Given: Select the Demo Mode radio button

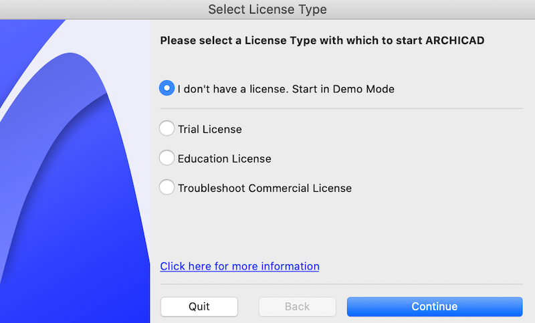Looking at the screenshot, I should (x=167, y=88).
